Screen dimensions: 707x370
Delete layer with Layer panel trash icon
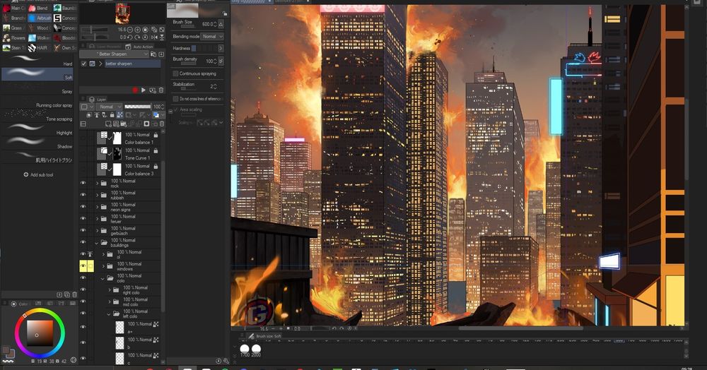tap(162, 124)
